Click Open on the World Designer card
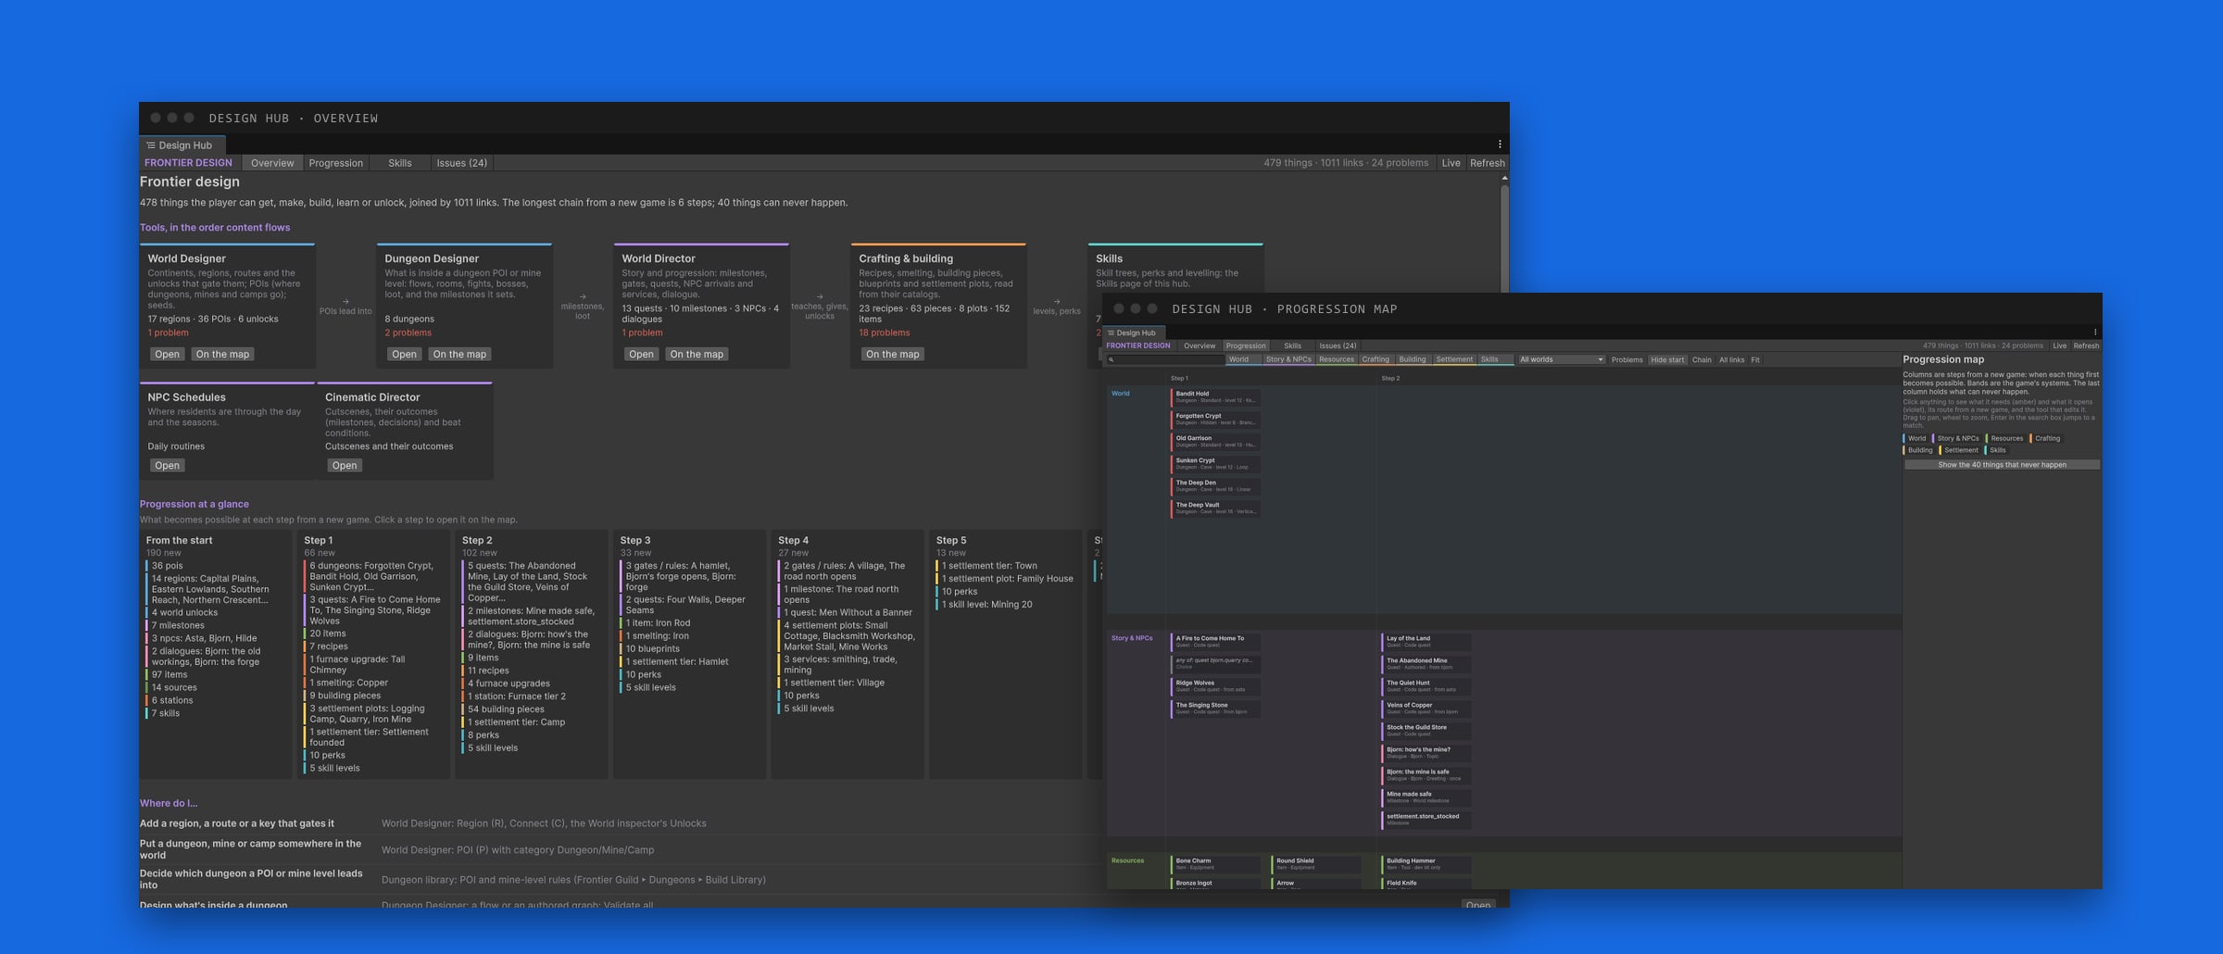This screenshot has height=954, width=2223. (167, 354)
